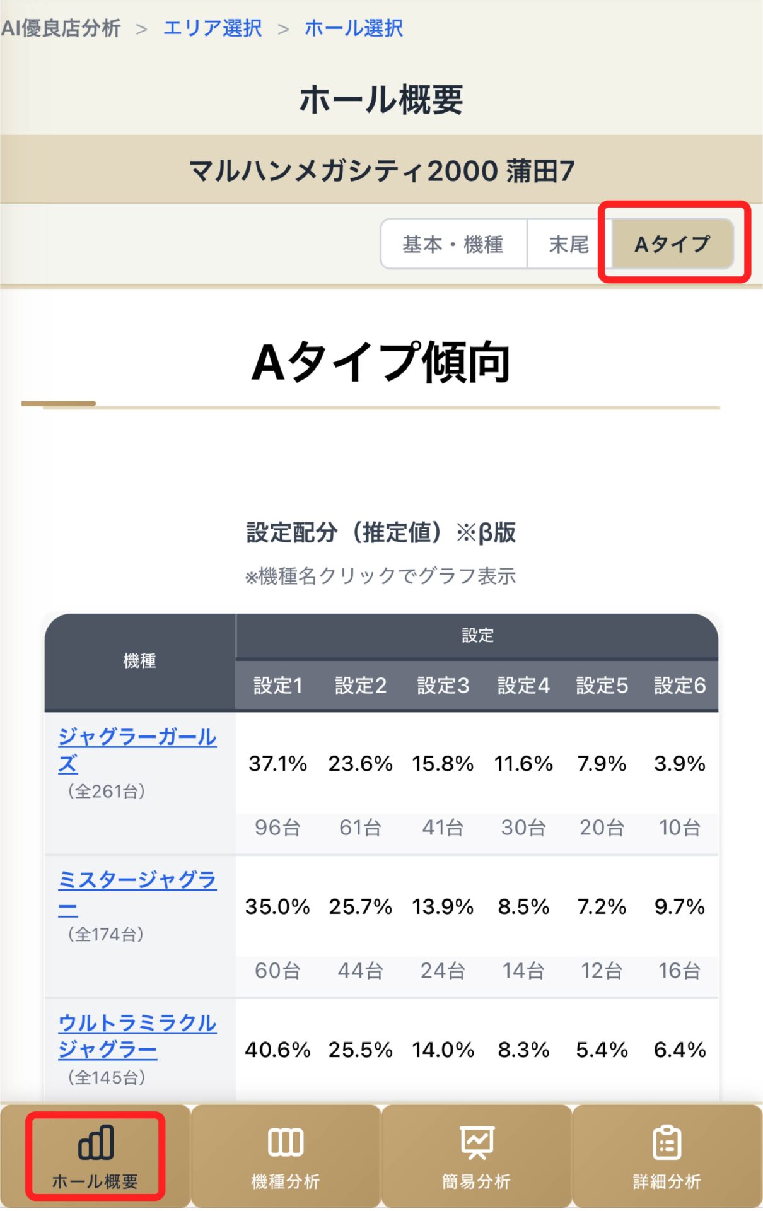Image resolution: width=763 pixels, height=1211 pixels.
Task: Click the 機種 column header
Action: (139, 661)
